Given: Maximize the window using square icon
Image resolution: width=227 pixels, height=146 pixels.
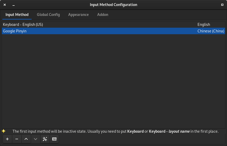Looking at the screenshot, I should pos(222,5).
